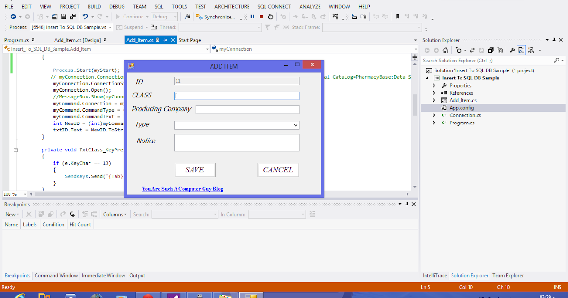
Task: Click the Save disk icon
Action: click(64, 17)
